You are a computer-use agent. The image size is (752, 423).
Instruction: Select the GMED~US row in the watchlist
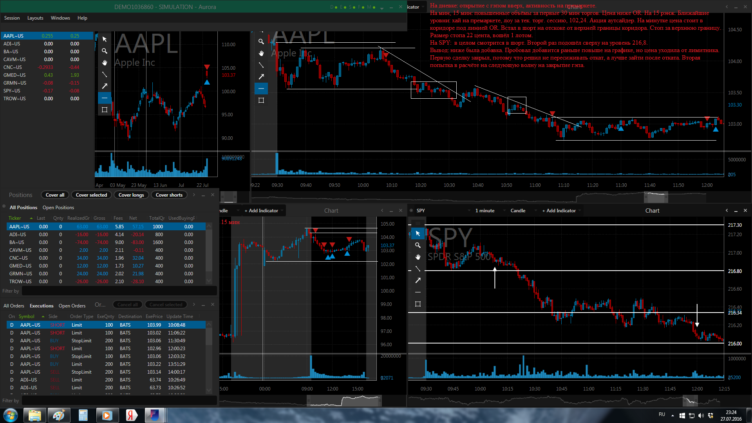47,75
